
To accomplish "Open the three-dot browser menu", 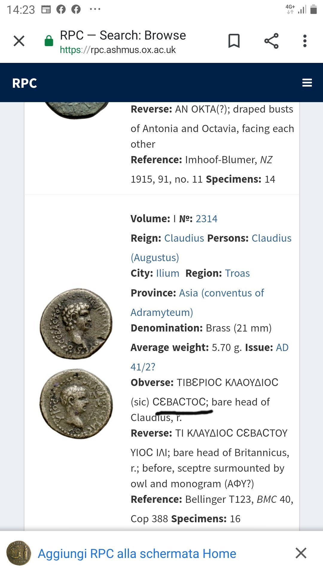I will (x=305, y=41).
